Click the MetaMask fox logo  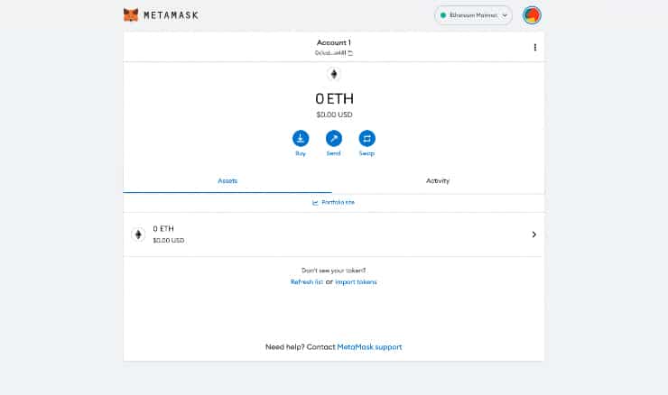click(131, 15)
